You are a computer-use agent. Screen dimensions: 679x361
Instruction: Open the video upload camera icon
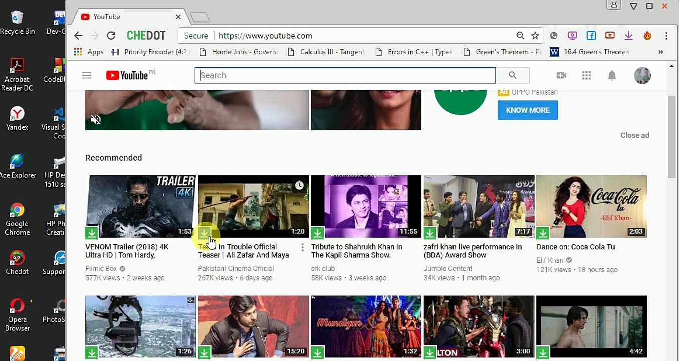point(561,75)
